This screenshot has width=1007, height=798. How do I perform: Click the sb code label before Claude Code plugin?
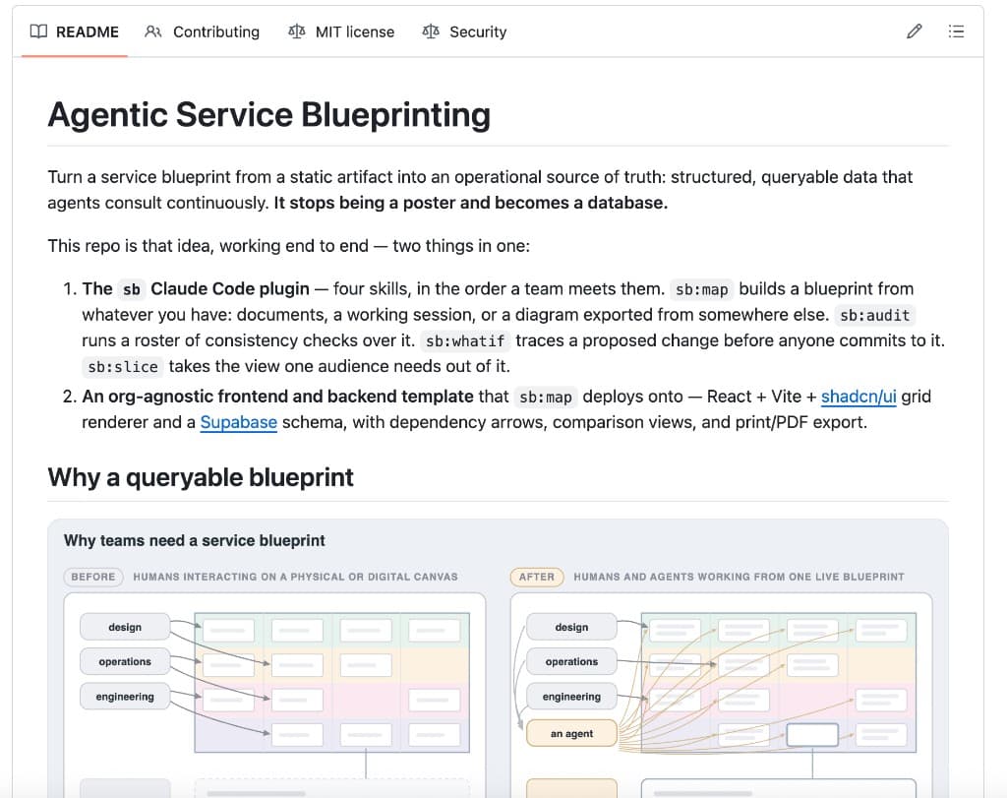tap(132, 289)
